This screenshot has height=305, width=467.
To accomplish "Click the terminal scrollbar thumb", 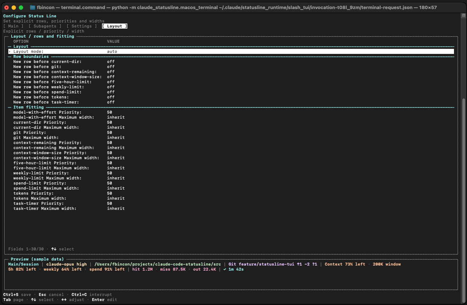I will coord(463,200).
